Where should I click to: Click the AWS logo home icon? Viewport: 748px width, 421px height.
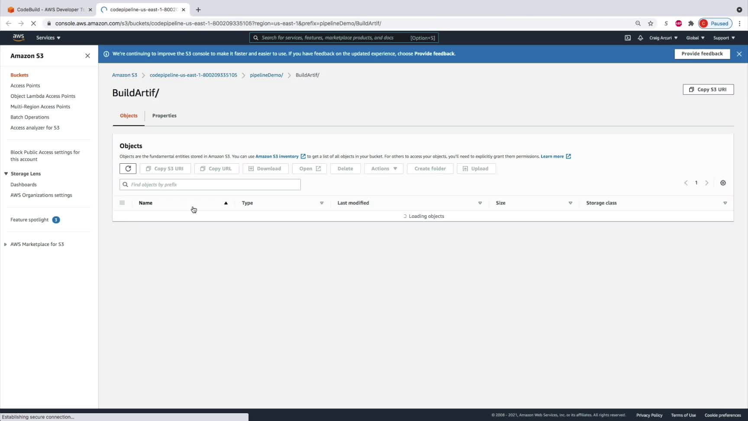pyautogui.click(x=18, y=38)
